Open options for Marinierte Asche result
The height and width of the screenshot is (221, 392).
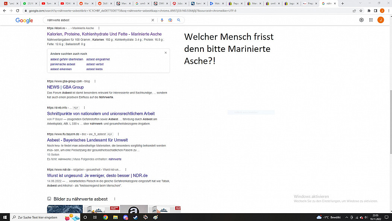click(x=99, y=28)
